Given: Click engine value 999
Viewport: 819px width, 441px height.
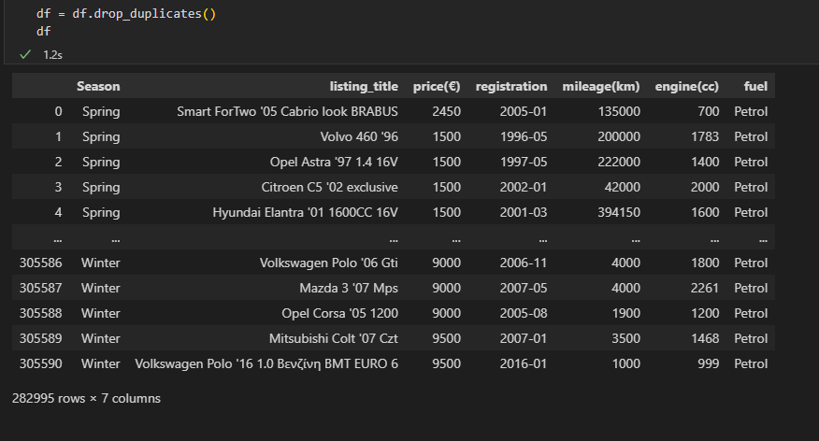Looking at the screenshot, I should tap(709, 363).
